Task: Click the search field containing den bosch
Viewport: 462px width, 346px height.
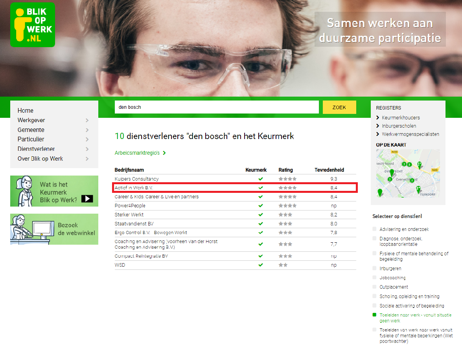Action: (x=216, y=107)
